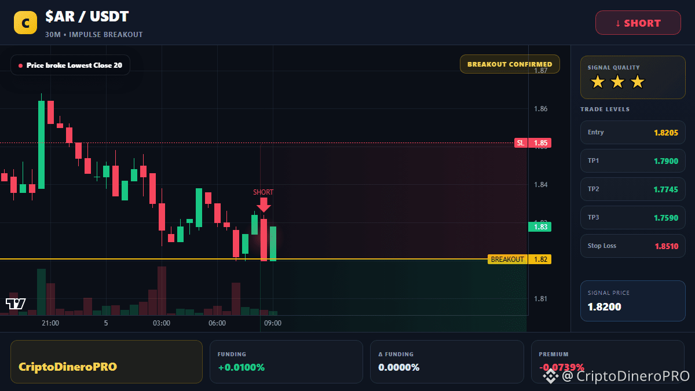
Task: Click the CriptoDineroPRO brand card
Action: tap(107, 361)
